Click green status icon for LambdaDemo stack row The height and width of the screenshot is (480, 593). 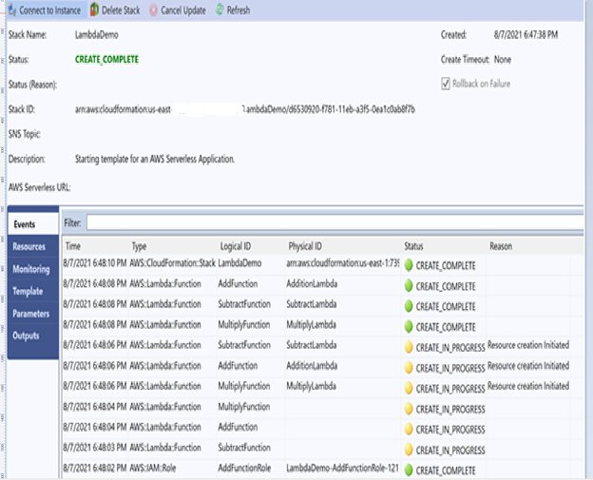pos(409,265)
